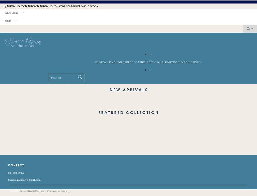This screenshot has width=257, height=196.
Task: Open the USD currency dropdown
Action: point(11,21)
